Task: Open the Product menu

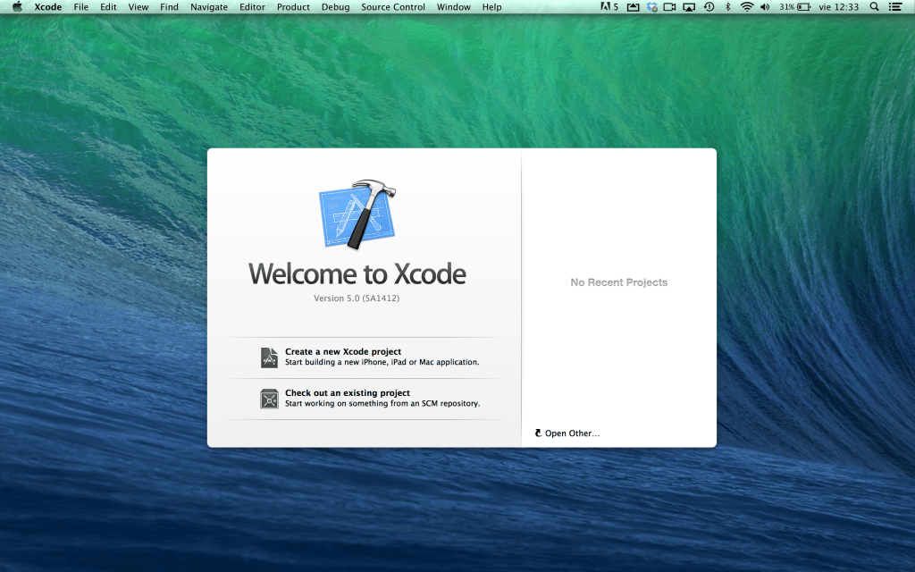Action: 293,7
